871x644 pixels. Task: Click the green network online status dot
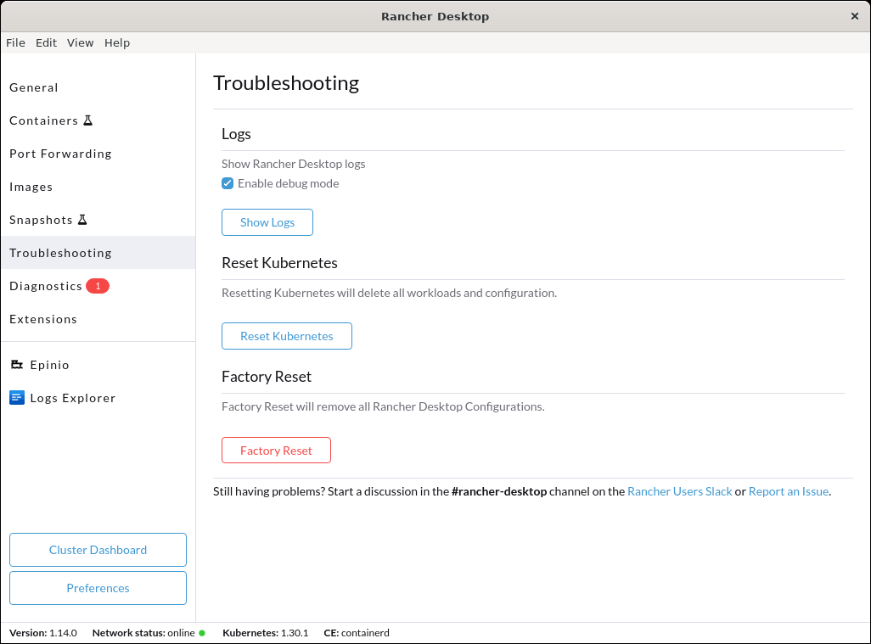(x=202, y=633)
